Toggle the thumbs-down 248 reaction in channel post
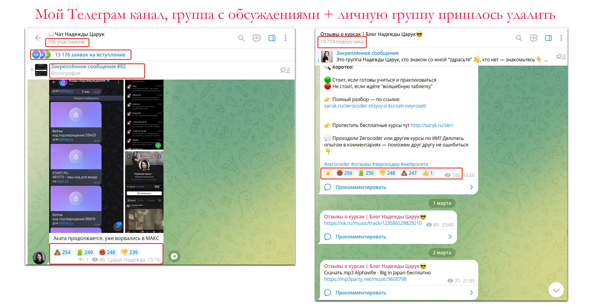Screen dimensions: 590x307 (387, 173)
